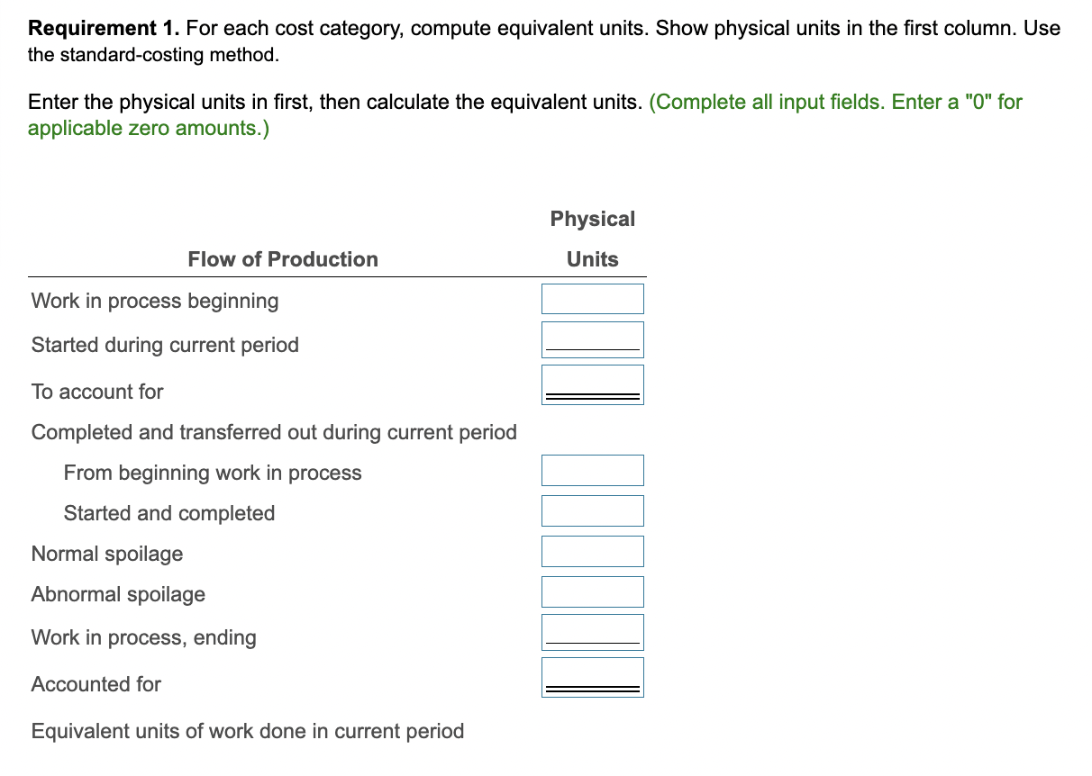Click the Completed and transferred out label
Image resolution: width=1092 pixels, height=776 pixels.
coord(274,432)
